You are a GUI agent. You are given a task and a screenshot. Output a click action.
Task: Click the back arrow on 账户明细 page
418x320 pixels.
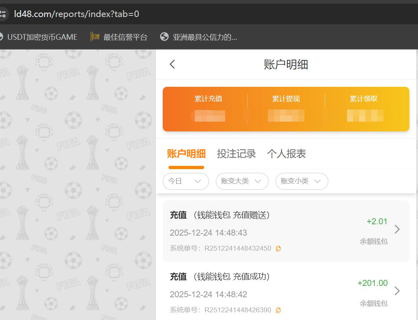pos(172,64)
